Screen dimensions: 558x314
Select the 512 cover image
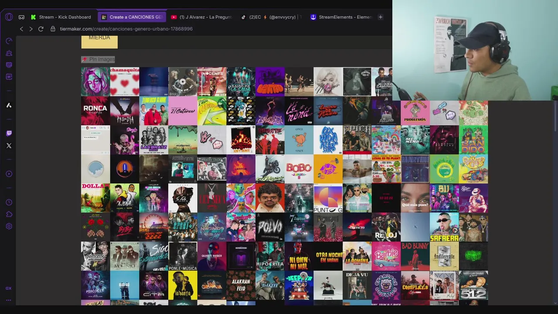pos(473,285)
